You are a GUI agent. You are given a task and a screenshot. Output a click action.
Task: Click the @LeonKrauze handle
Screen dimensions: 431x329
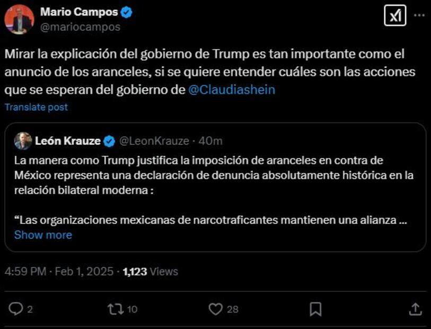coord(154,141)
